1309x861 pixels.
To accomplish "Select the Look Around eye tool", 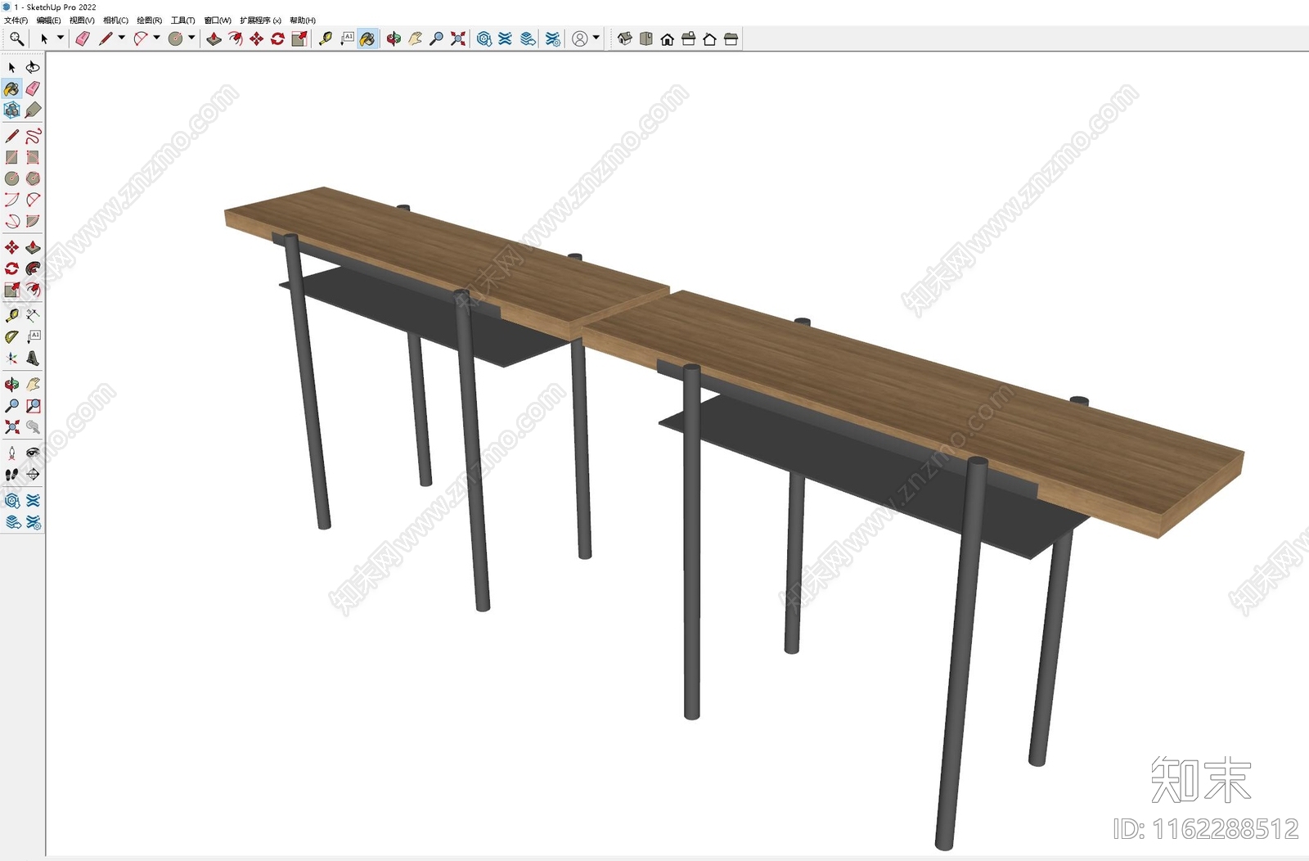I will (x=33, y=453).
